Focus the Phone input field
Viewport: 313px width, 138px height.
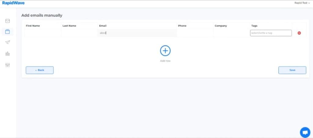(195, 33)
